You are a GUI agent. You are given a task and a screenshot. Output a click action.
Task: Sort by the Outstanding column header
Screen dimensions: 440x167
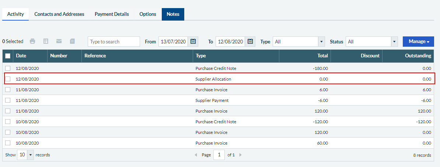point(418,56)
